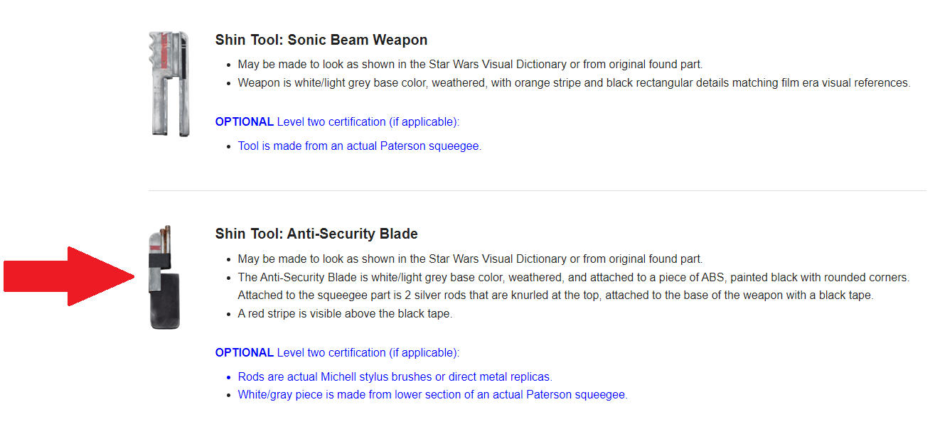Viewport: 930px width, 429px height.
Task: Click "The Anti-Security Blade is white/light grey" bullet
Action: coord(574,277)
